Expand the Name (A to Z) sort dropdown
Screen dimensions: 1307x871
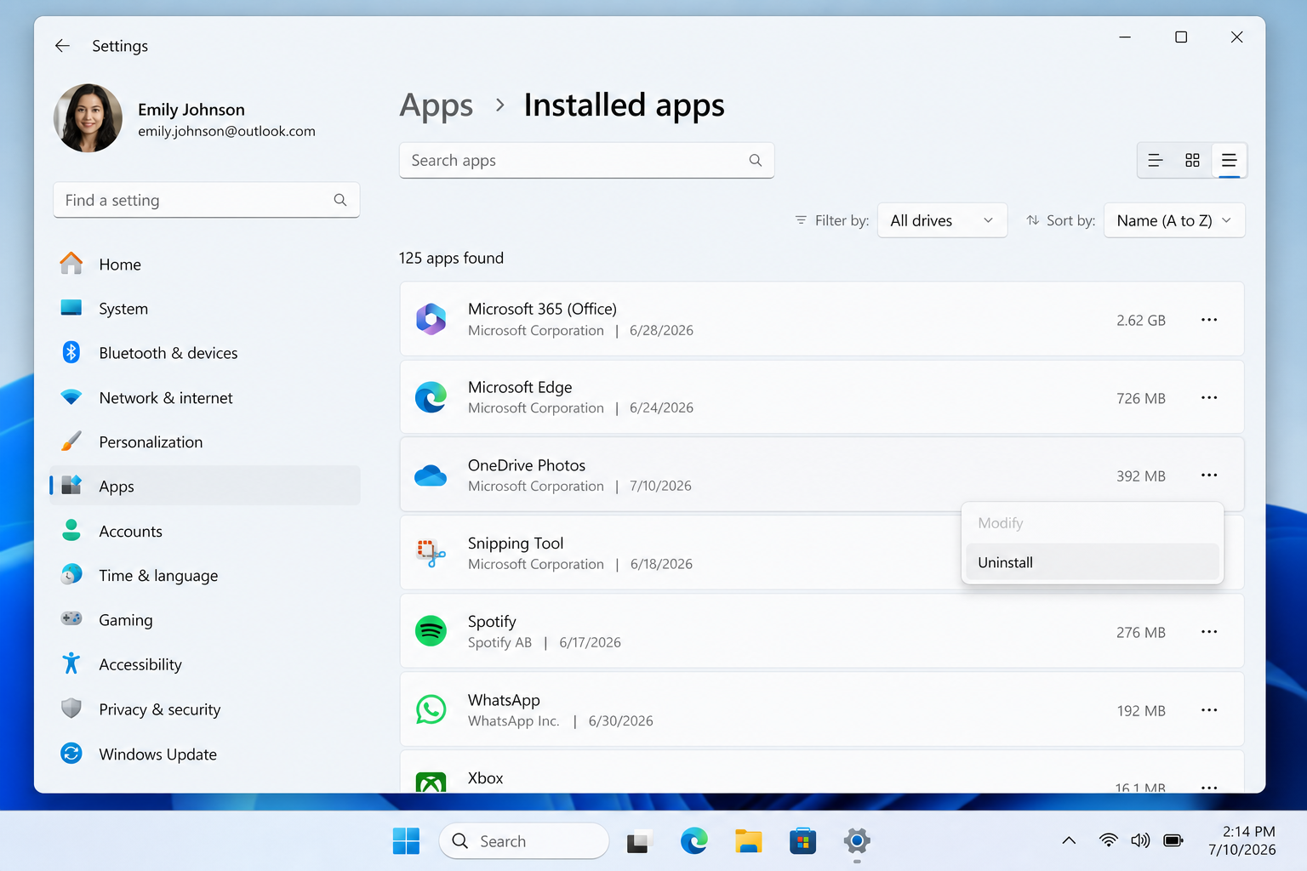1174,220
